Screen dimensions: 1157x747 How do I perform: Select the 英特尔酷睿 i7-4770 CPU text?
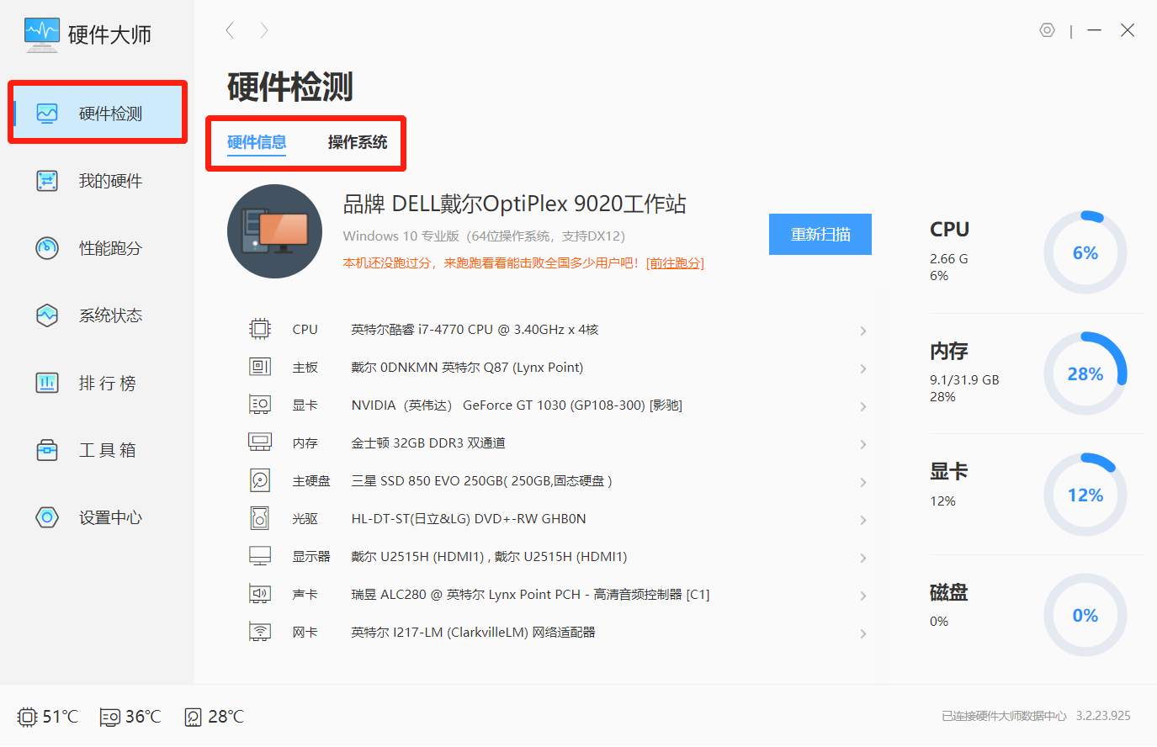(475, 329)
